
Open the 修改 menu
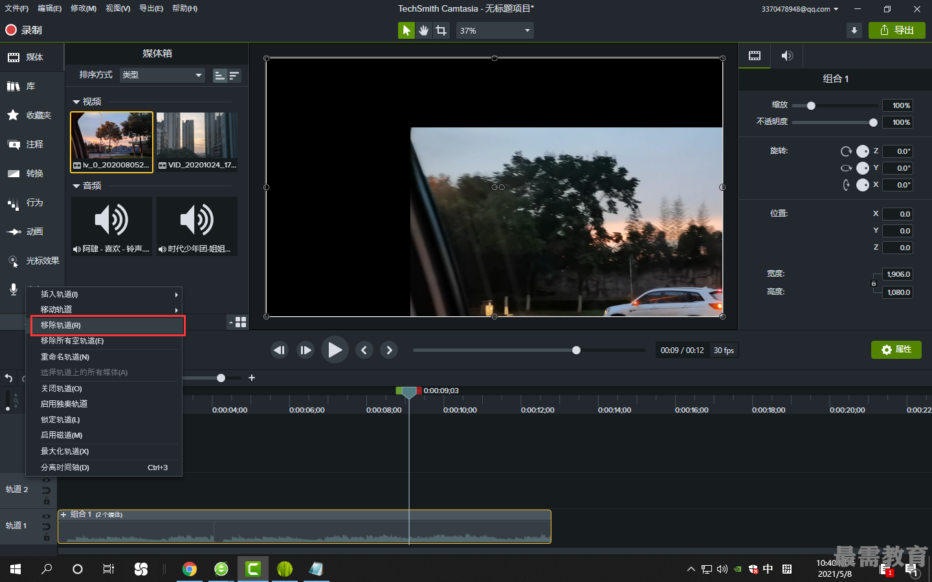pyautogui.click(x=83, y=8)
